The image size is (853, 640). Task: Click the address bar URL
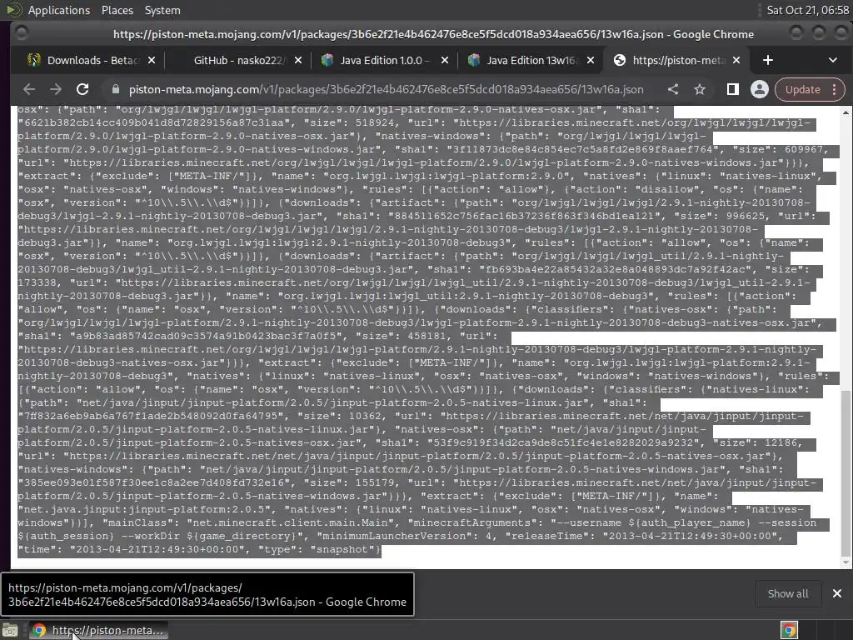[x=386, y=89]
